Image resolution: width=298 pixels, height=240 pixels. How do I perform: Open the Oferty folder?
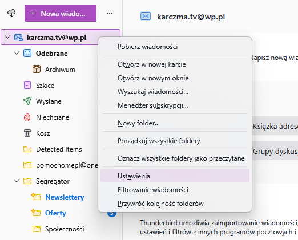(55, 213)
